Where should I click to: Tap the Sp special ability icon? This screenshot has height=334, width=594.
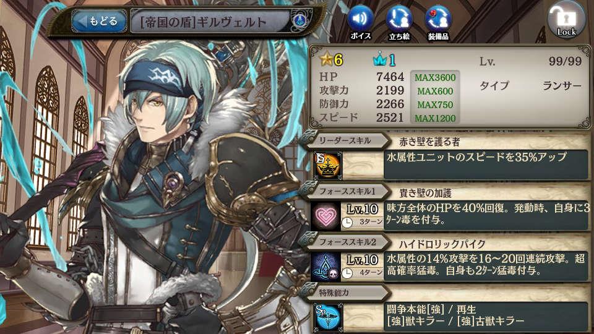pos(328,317)
